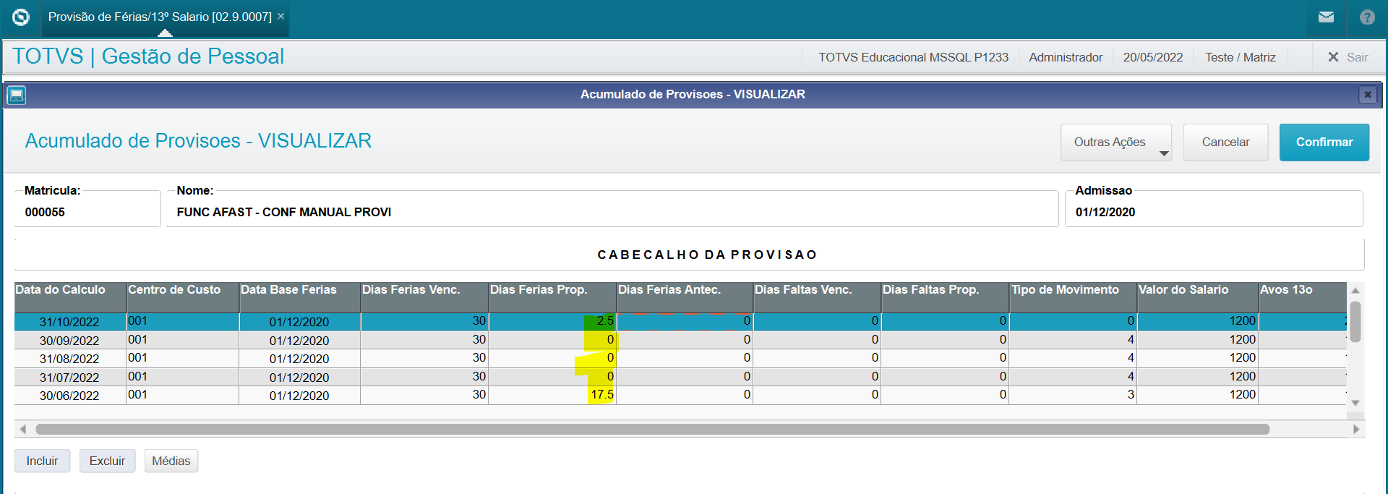Click the vertical scrollbar thumb
1388x494 pixels.
[x=1355, y=322]
